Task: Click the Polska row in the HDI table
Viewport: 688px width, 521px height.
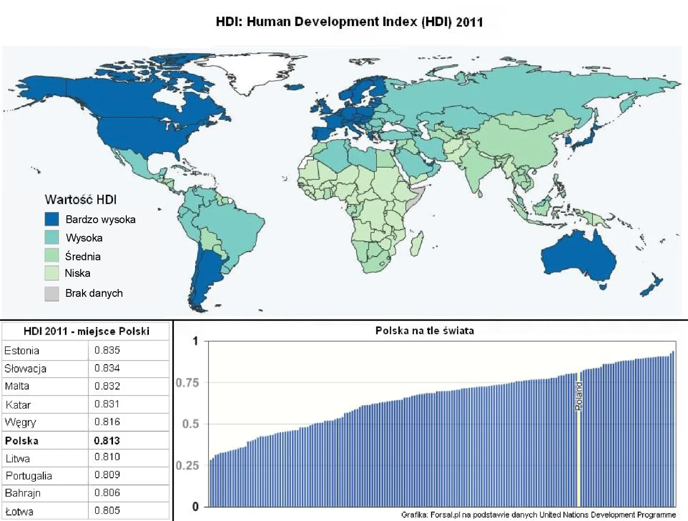Action: [44, 440]
